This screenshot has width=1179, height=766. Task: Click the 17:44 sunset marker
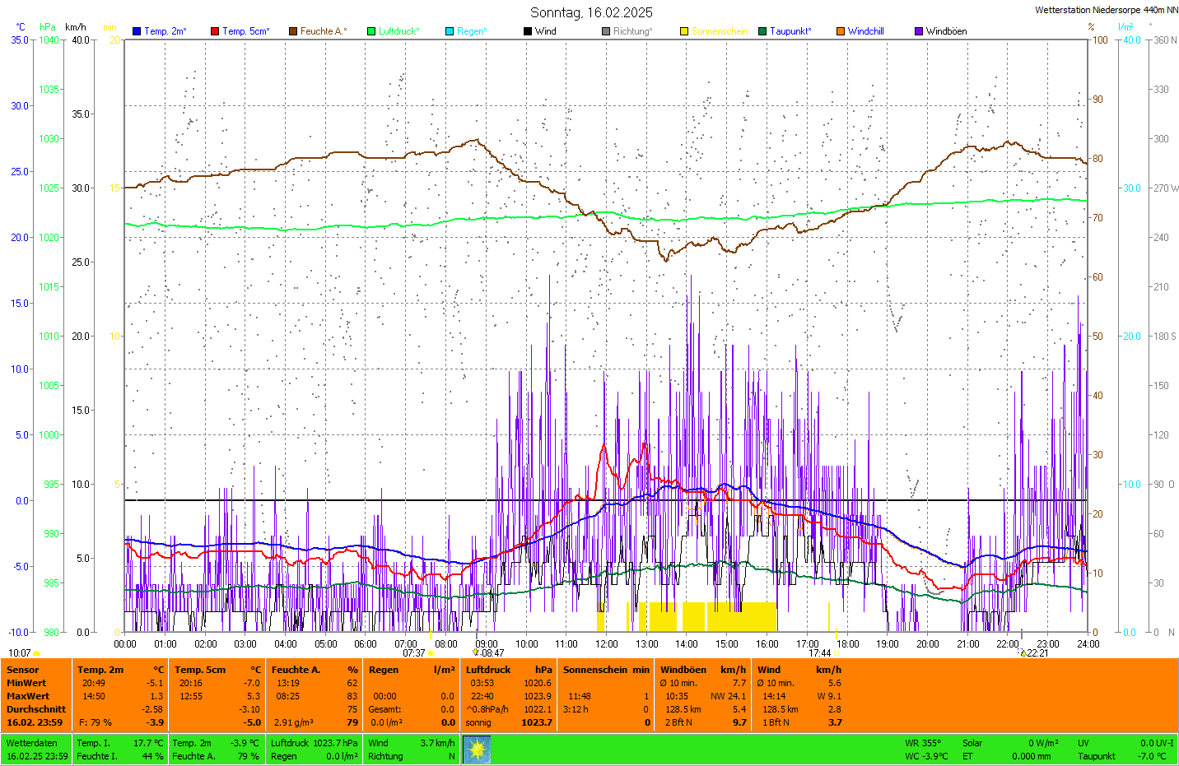pyautogui.click(x=819, y=653)
